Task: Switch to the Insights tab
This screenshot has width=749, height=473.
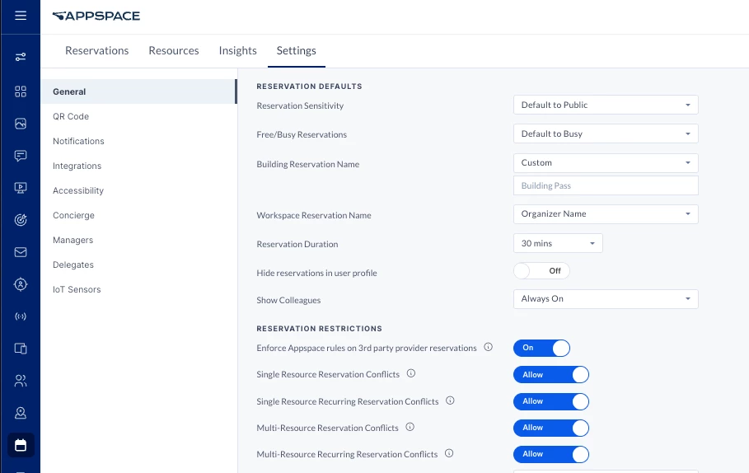Action: pos(238,50)
